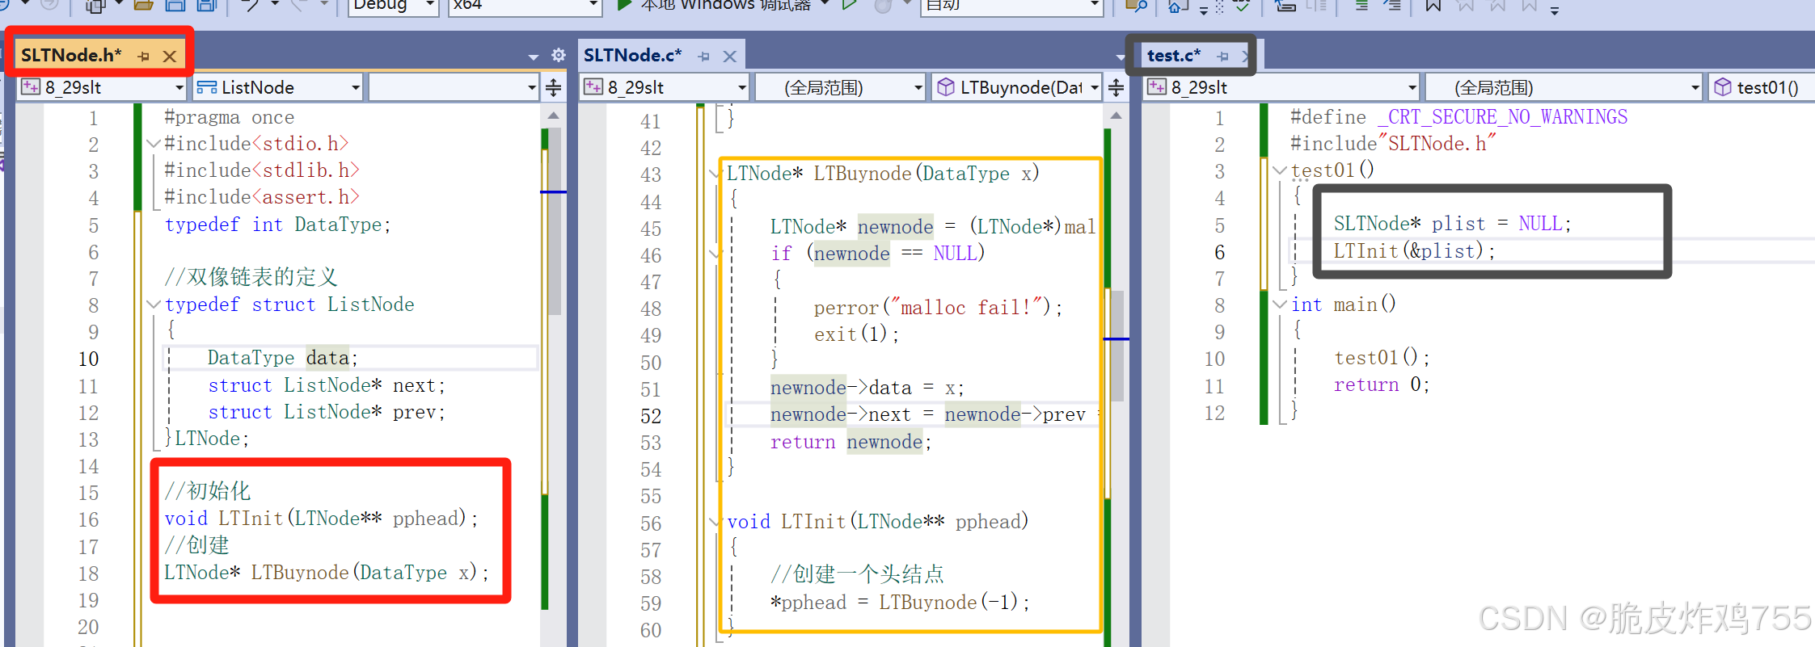The height and width of the screenshot is (647, 1815).
Task: Save the current file
Action: [x=175, y=5]
